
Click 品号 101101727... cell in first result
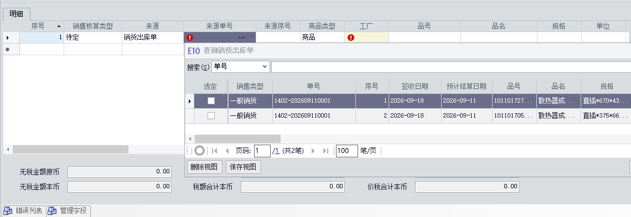514,101
